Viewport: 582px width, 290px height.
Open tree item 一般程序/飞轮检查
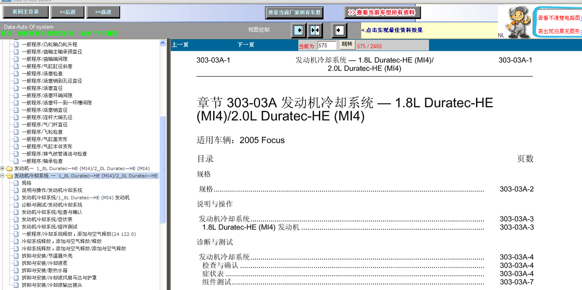coord(42,132)
